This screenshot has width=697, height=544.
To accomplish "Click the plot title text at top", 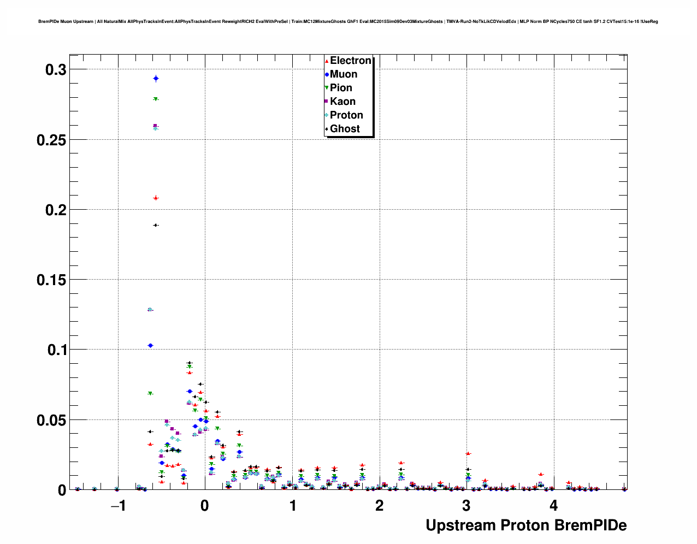I will (348, 22).
